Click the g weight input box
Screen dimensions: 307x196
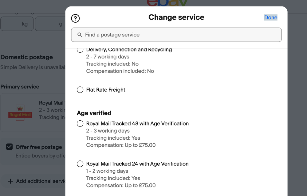(x=51, y=24)
